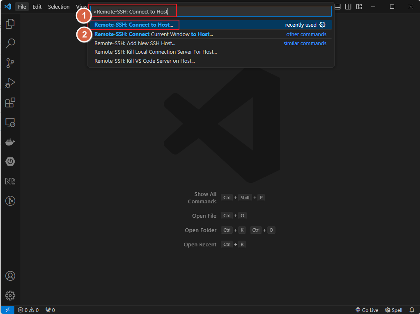Click the Open Recent hint text
Screen dimensions: 420x314
(200, 244)
